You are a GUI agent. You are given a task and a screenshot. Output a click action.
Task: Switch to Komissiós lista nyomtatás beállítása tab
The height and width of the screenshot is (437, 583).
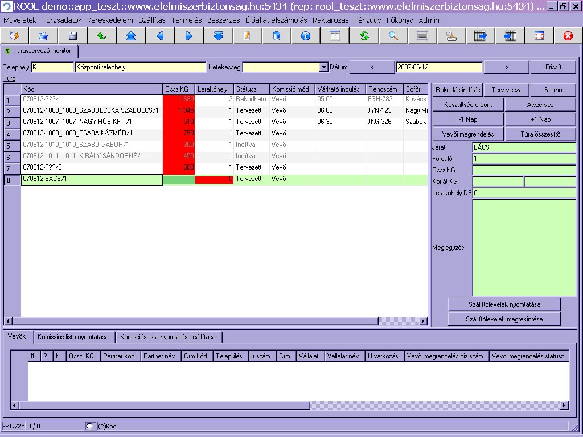coord(167,337)
